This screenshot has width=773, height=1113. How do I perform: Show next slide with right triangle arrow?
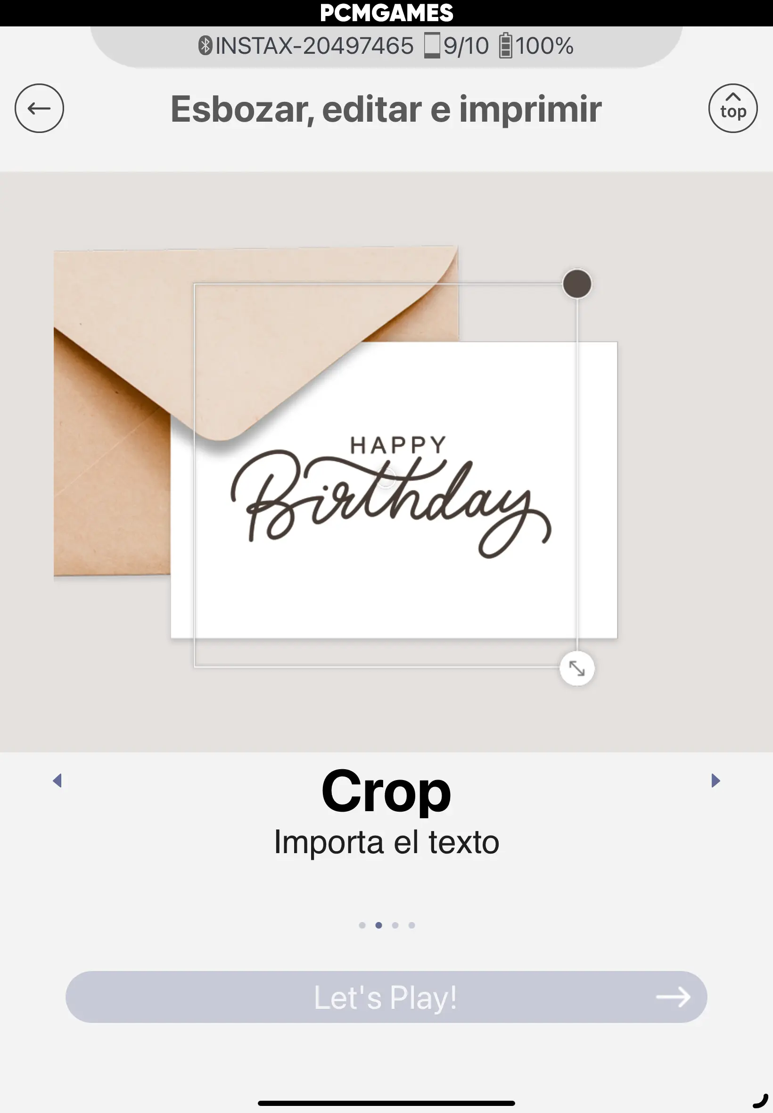[x=715, y=781]
